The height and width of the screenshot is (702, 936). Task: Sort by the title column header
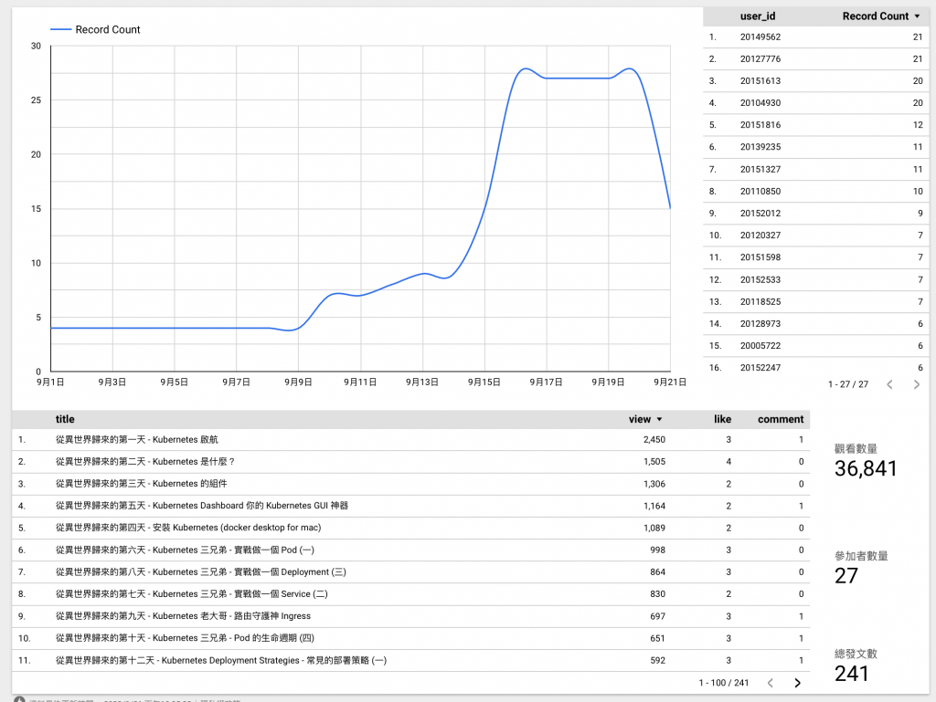tap(65, 419)
